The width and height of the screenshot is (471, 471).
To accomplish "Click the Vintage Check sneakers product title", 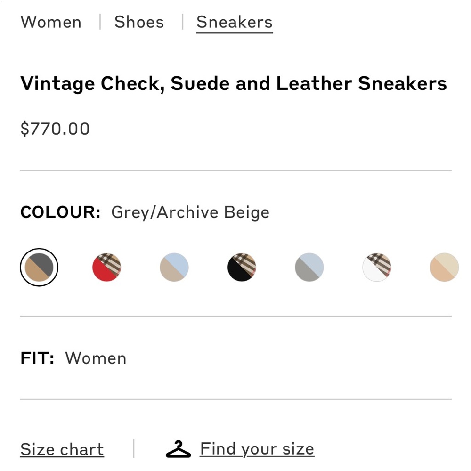I will 233,84.
